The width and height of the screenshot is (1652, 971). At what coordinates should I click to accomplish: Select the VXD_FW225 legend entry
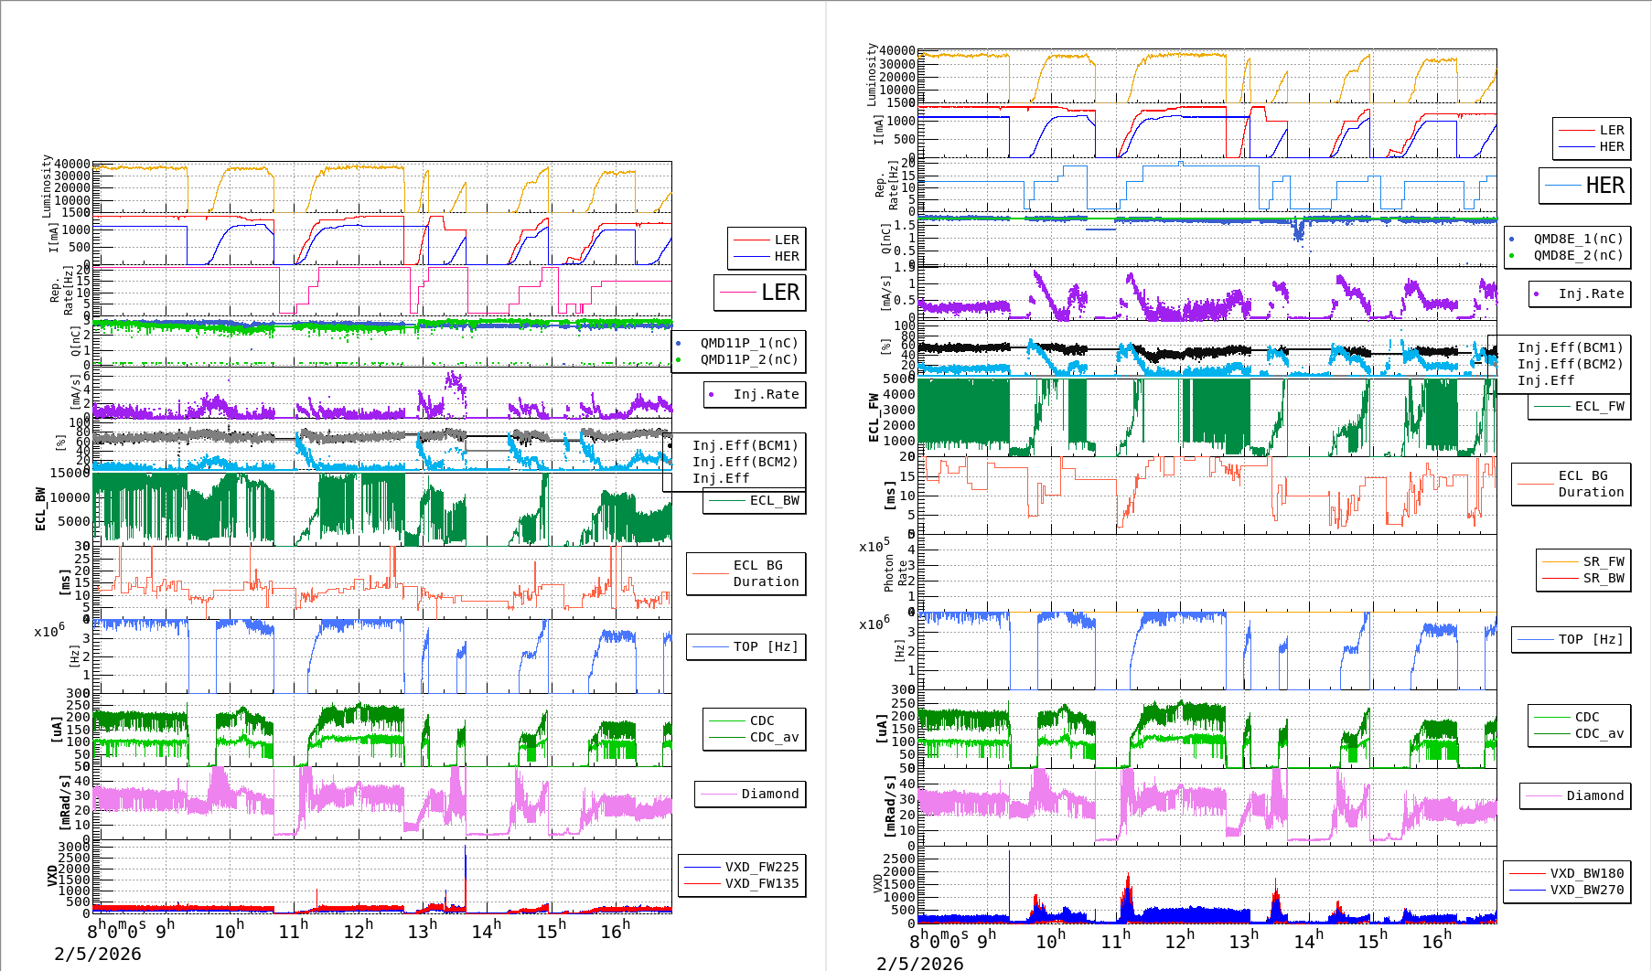[761, 867]
